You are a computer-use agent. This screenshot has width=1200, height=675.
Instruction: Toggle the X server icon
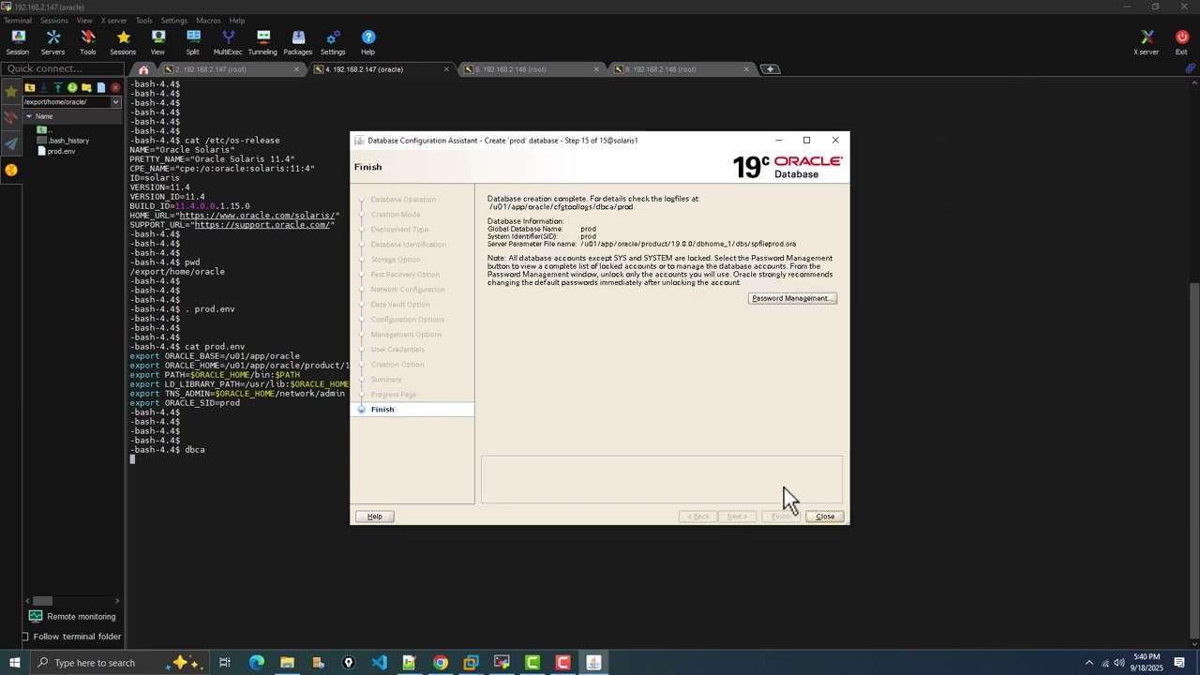coord(1147,42)
